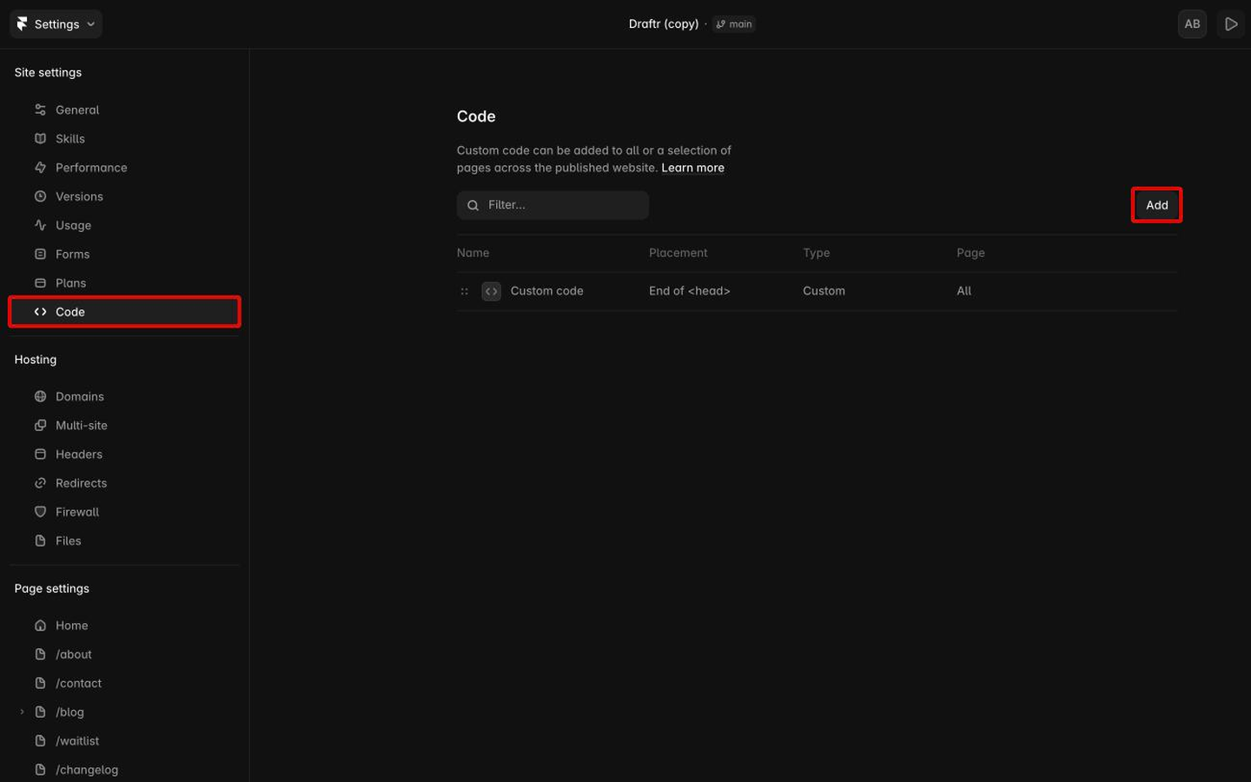
Task: Click the drag handle on Custom code row
Action: tap(464, 291)
